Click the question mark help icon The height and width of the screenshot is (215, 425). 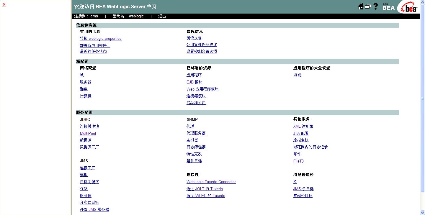[376, 6]
